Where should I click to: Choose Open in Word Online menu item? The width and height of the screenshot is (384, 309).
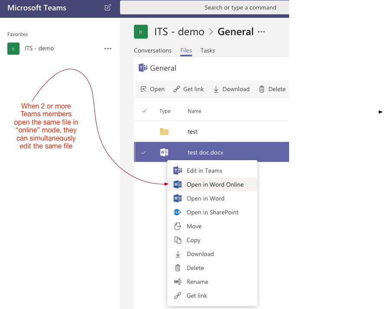pyautogui.click(x=212, y=184)
